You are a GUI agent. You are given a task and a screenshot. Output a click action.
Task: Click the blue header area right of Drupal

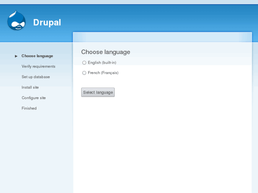[156, 18]
